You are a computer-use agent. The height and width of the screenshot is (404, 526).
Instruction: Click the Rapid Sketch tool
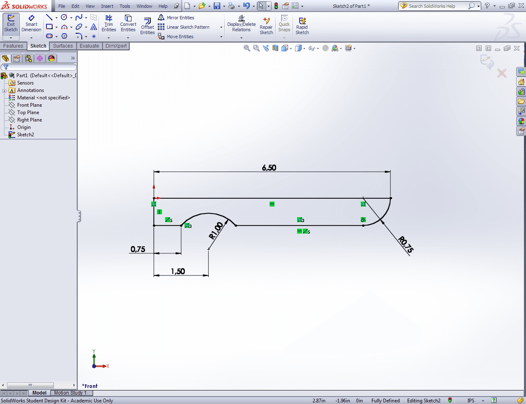coord(302,25)
